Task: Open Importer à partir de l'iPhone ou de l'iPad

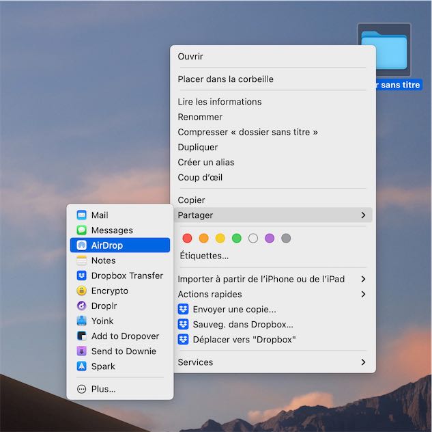Action: point(273,279)
